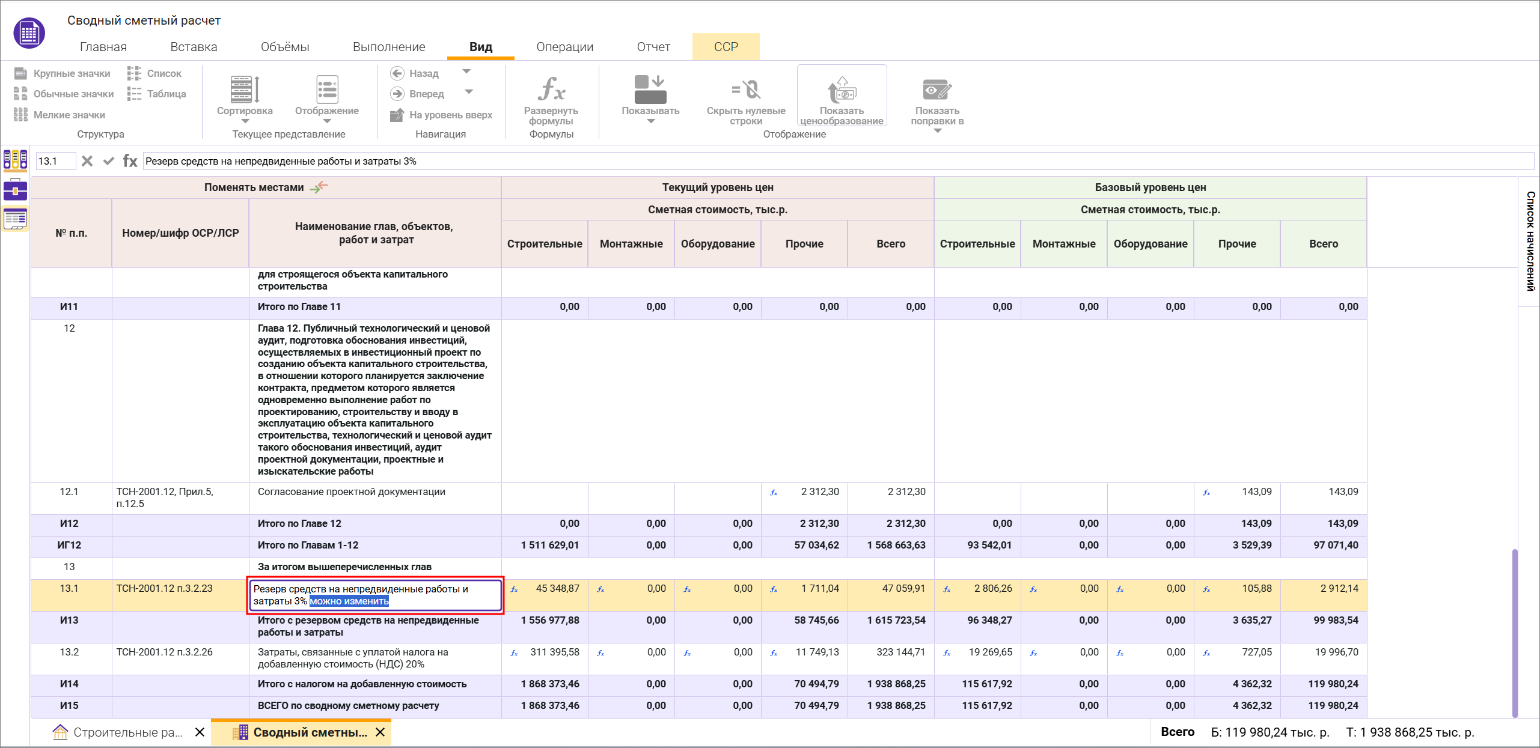Open the dropdown arrow next to Назад
1540x748 pixels.
466,71
